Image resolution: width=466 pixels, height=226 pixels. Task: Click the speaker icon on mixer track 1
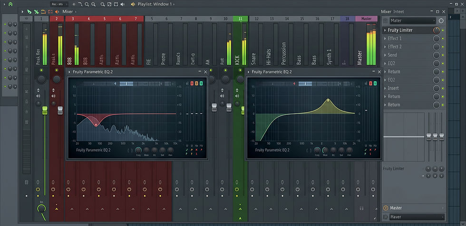pyautogui.click(x=38, y=96)
